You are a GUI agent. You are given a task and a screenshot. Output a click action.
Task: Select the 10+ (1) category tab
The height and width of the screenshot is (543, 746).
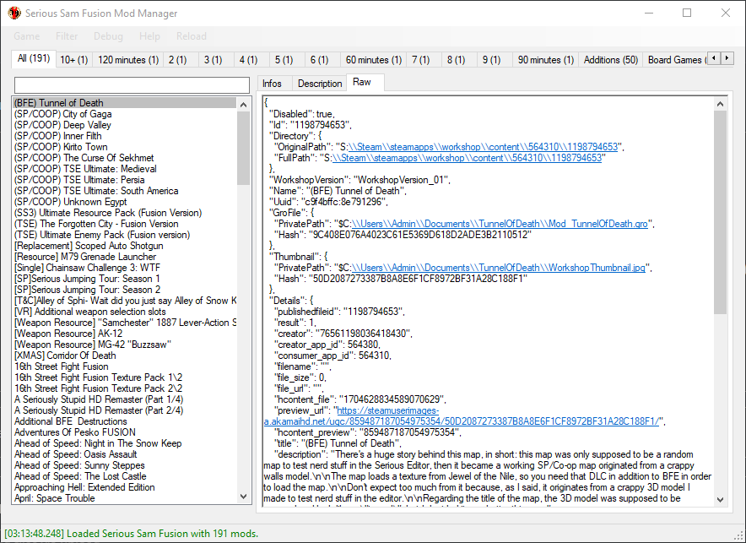tap(73, 60)
